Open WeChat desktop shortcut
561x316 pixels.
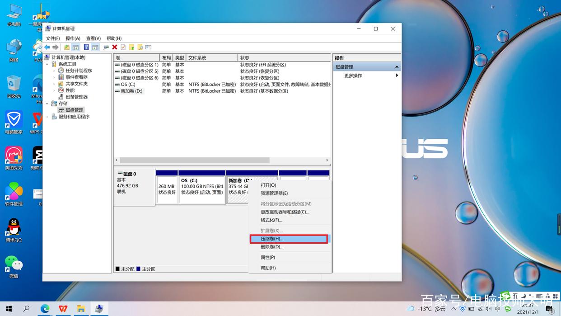pos(14,265)
